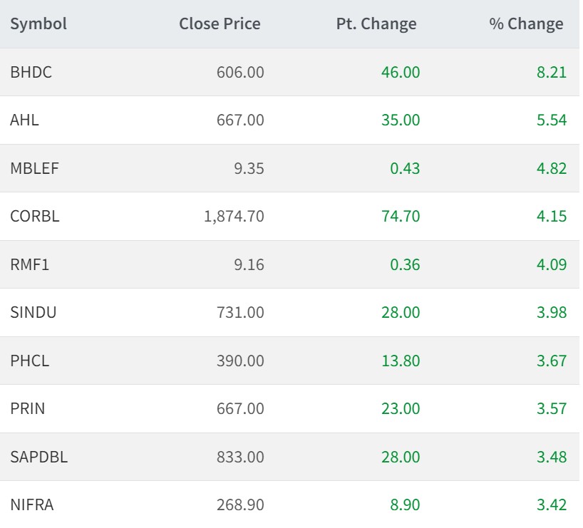The width and height of the screenshot is (583, 528).
Task: Click the 5.54 percent change for AHL
Action: [552, 120]
